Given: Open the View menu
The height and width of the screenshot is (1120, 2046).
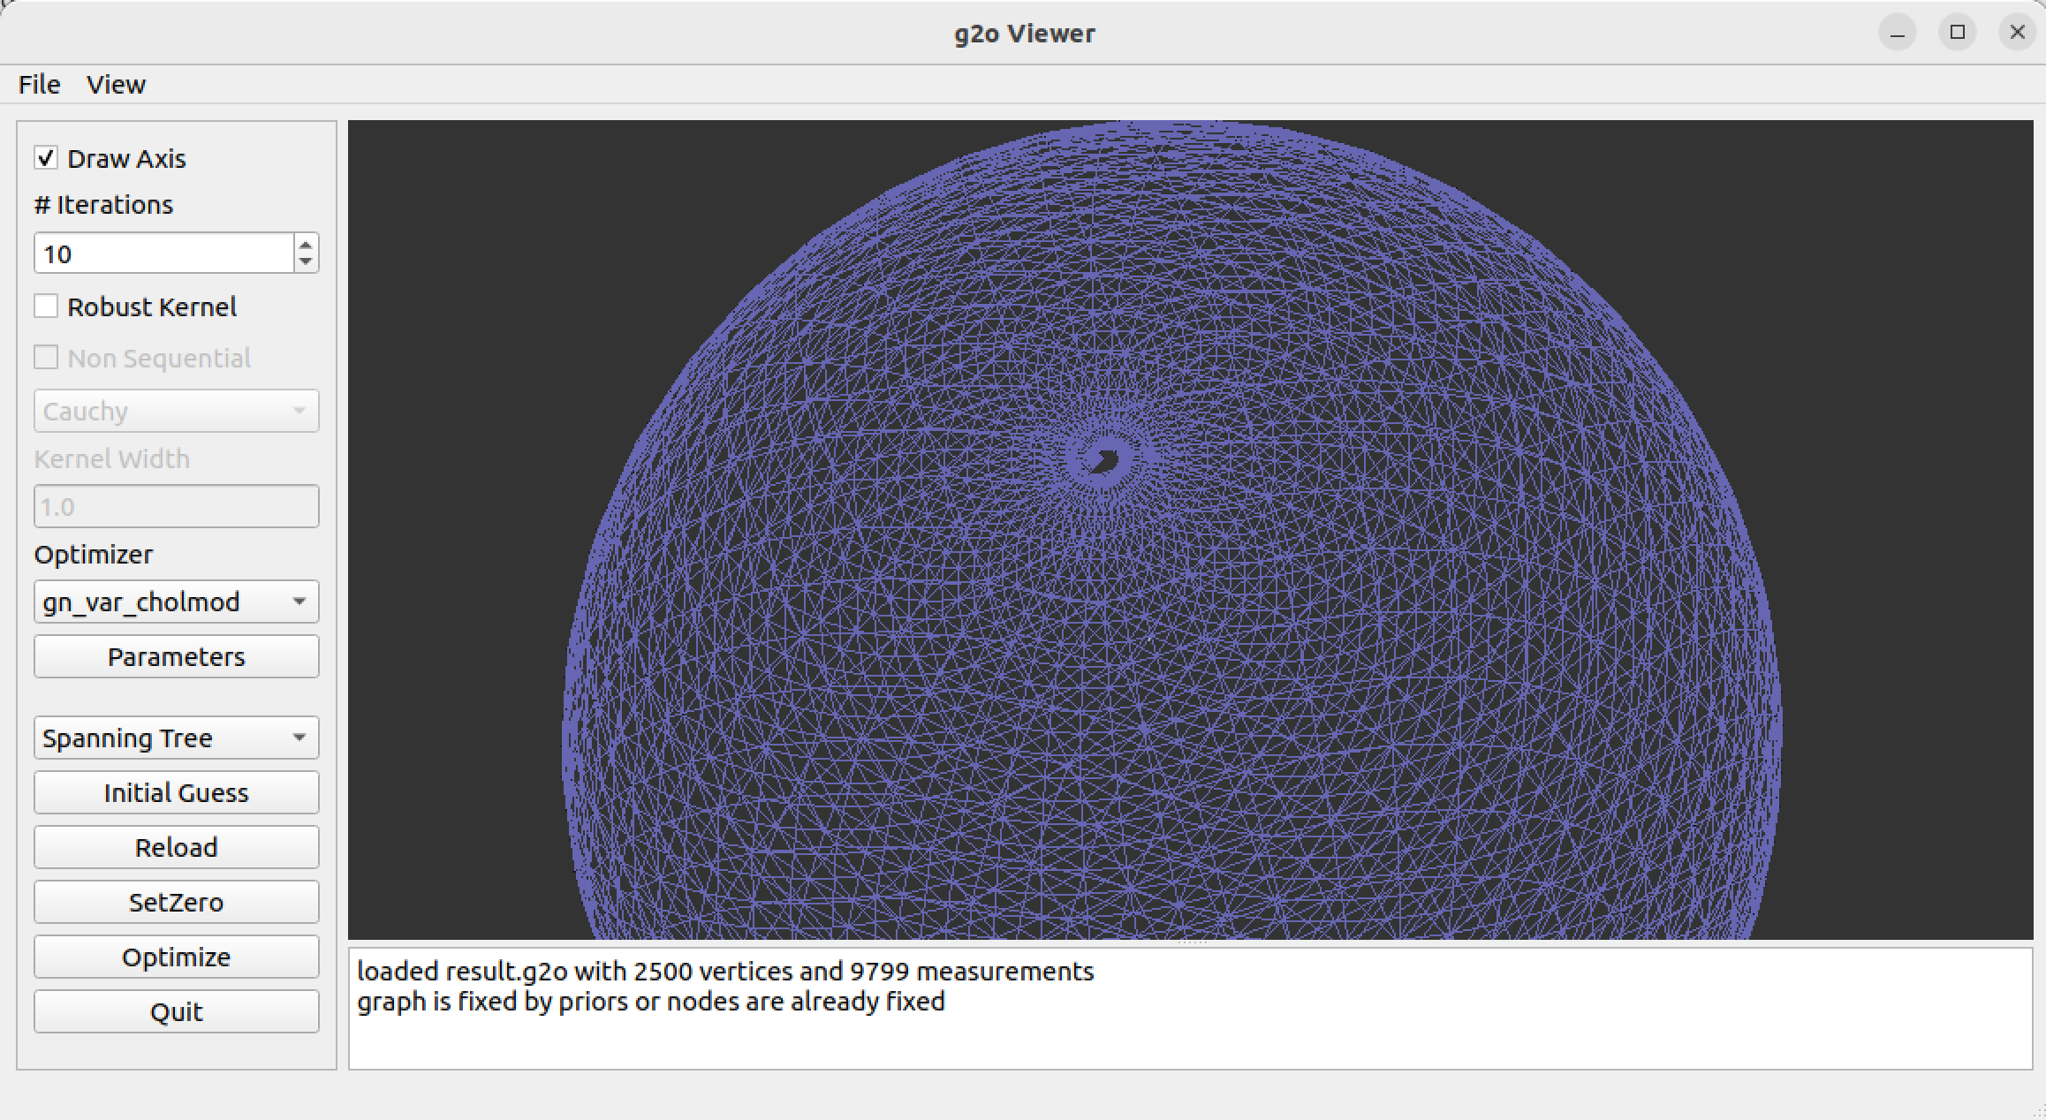Looking at the screenshot, I should pyautogui.click(x=116, y=85).
